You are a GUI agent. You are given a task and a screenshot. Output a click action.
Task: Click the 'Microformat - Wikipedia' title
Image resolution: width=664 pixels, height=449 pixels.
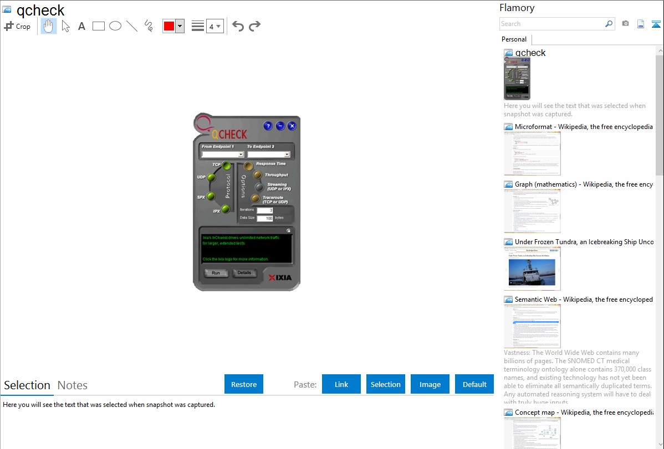click(x=584, y=127)
